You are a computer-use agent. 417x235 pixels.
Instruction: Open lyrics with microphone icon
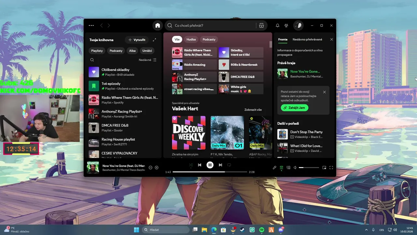click(275, 167)
